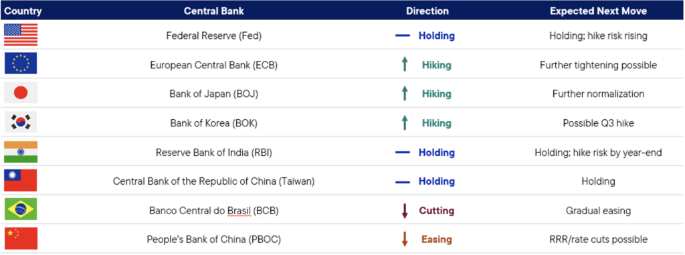Click the Expected Next Move header
Screen dimensions: 685x255
598,11
